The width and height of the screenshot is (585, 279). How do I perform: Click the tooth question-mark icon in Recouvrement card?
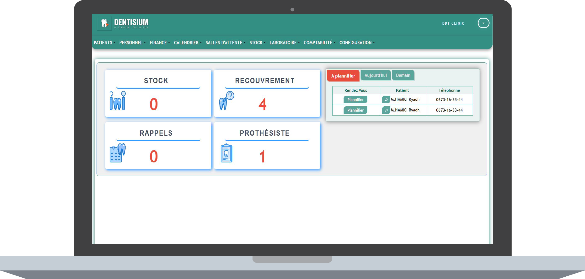[226, 101]
